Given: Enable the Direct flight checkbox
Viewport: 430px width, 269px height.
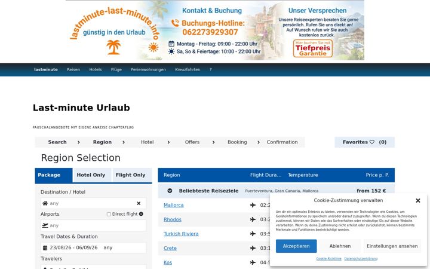Looking at the screenshot, I should click(109, 214).
